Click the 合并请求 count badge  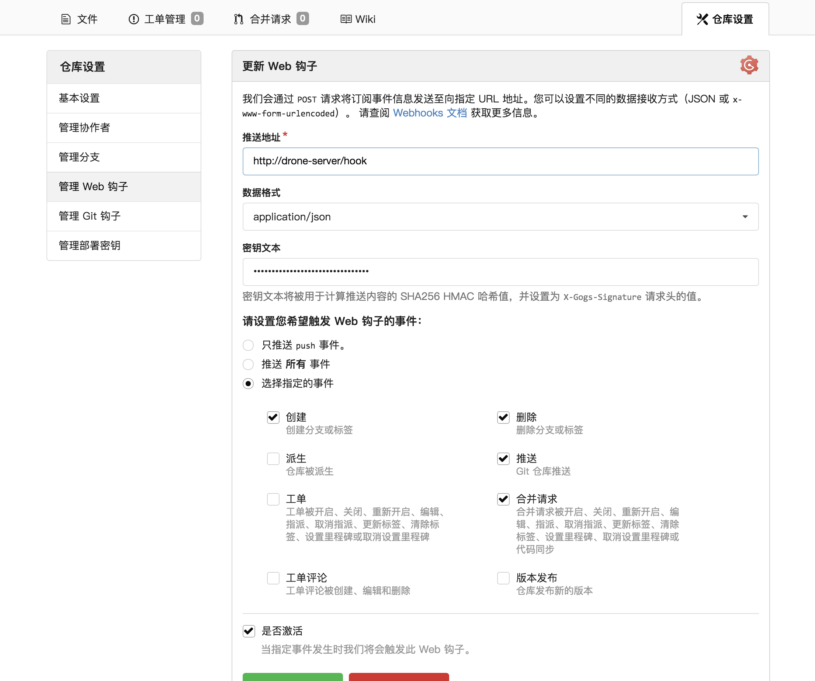point(303,18)
